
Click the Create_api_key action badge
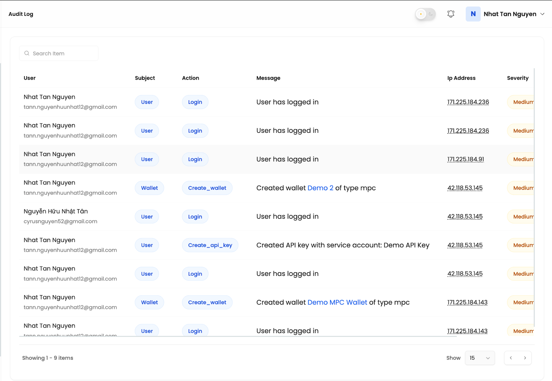[x=210, y=245]
